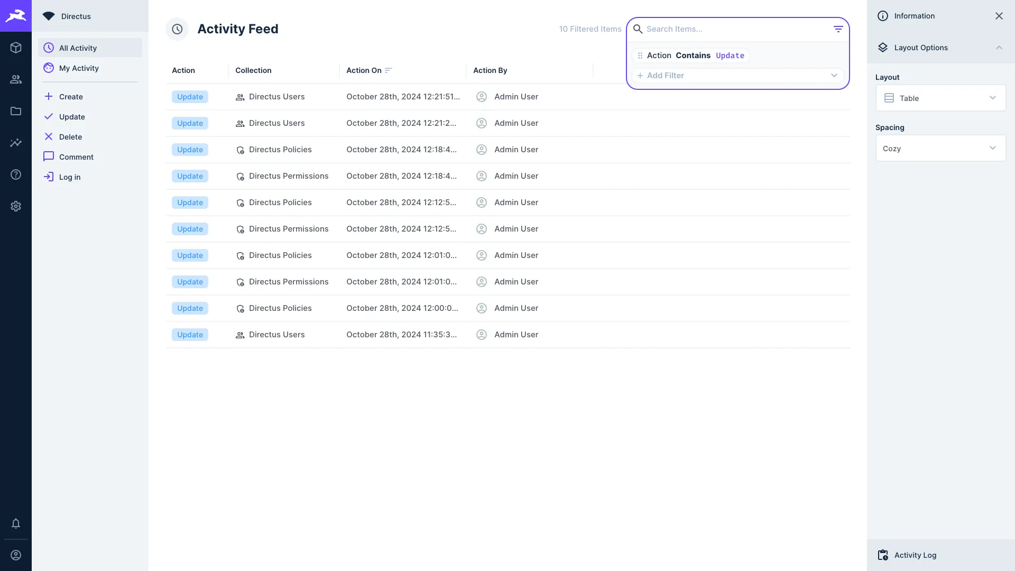Viewport: 1015px width, 571px height.
Task: Switch to My Activity view
Action: tap(79, 68)
